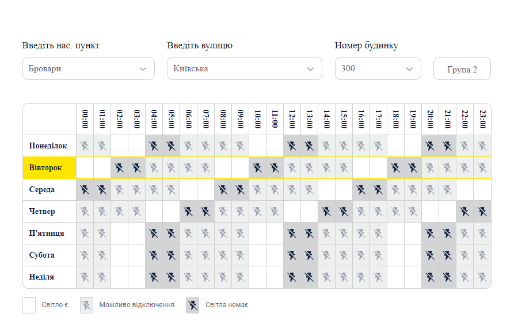The height and width of the screenshot is (329, 518).
Task: Click Tuesday 02:00 outage lightning icon
Action: 119,167
